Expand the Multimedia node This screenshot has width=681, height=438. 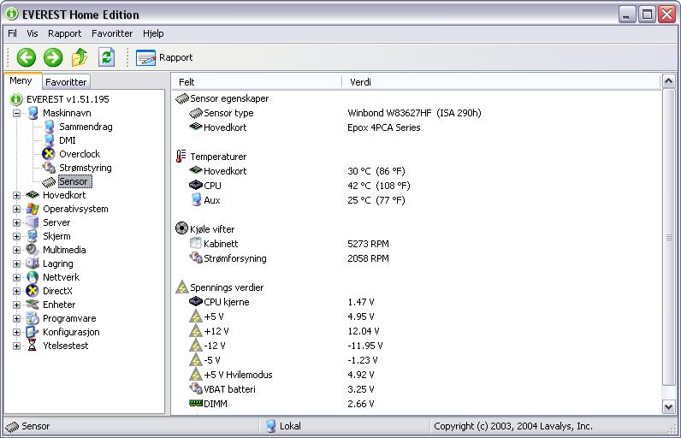point(16,250)
